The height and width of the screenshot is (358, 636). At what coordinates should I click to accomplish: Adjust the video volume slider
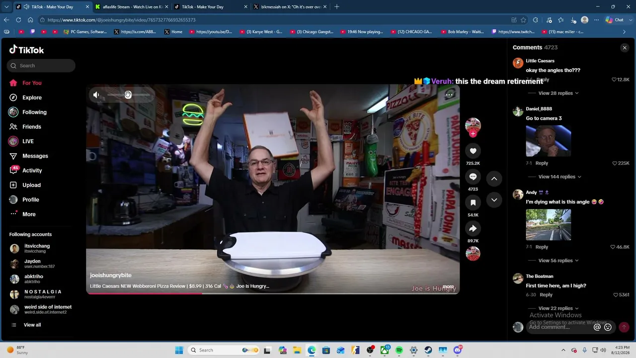point(128,94)
